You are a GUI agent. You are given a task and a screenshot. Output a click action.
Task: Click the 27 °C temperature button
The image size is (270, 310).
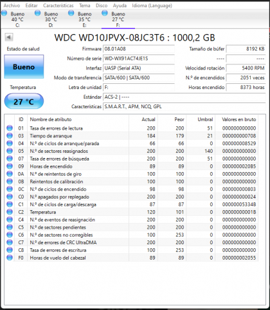coord(24,101)
